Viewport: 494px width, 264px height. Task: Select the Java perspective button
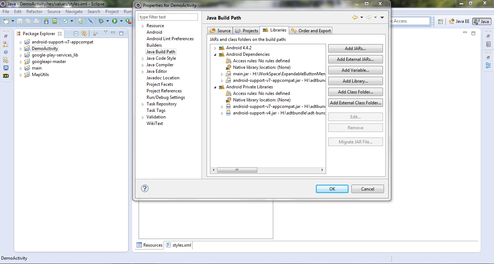(482, 21)
